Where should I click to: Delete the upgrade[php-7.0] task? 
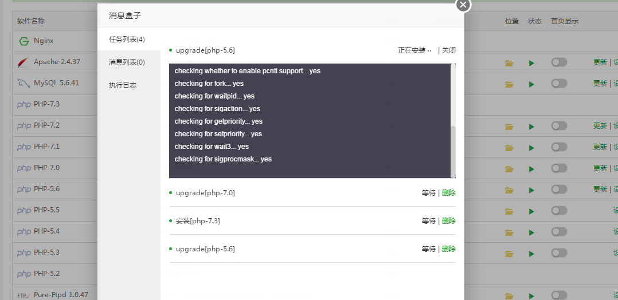tap(448, 193)
